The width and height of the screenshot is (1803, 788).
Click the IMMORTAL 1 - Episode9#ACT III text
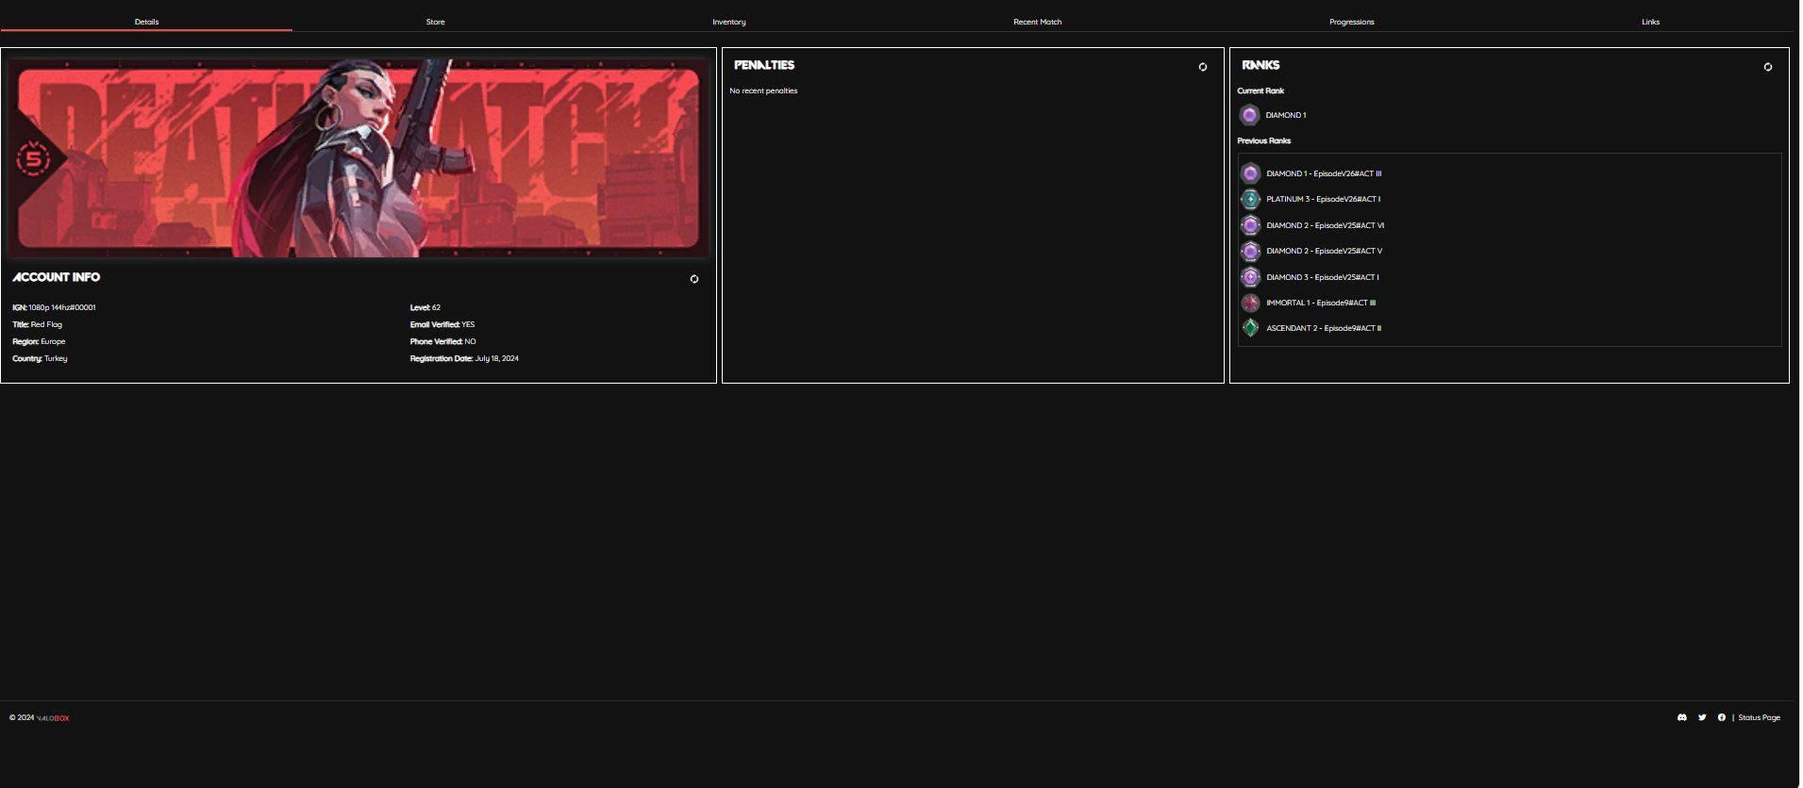(x=1321, y=303)
